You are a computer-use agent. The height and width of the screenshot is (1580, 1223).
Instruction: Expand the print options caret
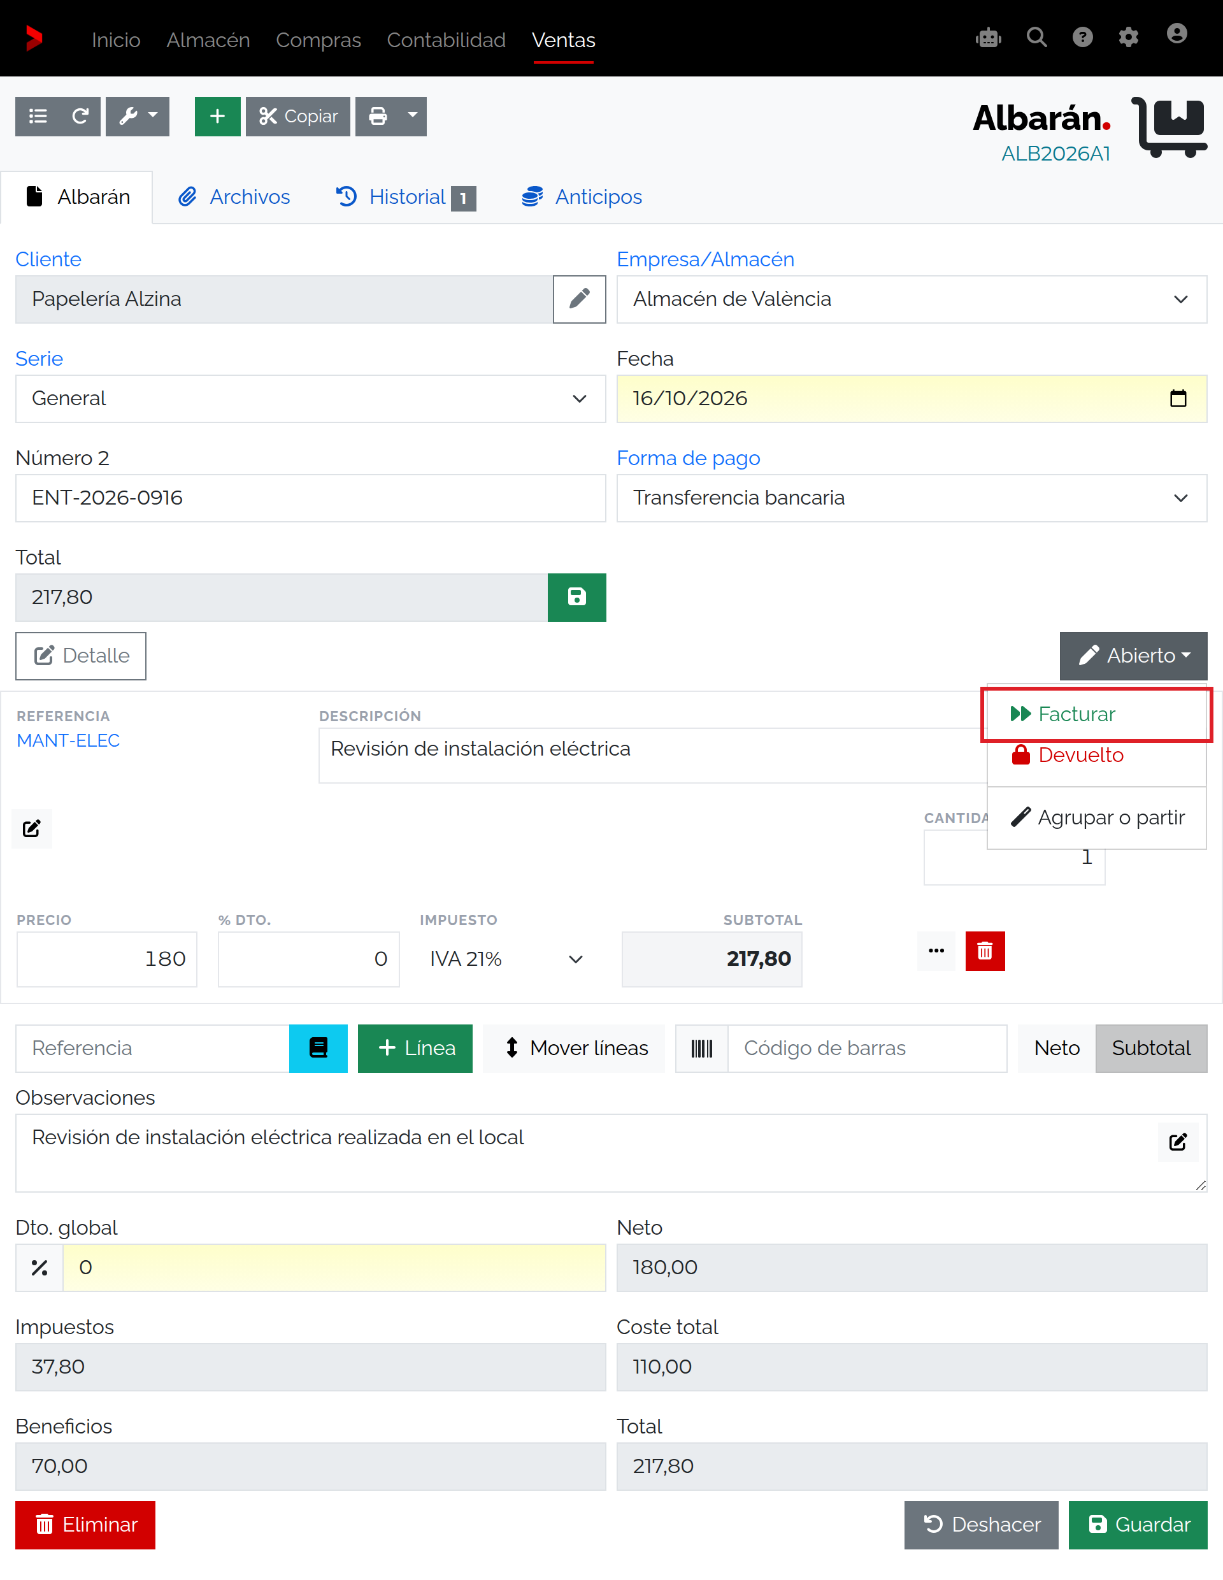[412, 116]
